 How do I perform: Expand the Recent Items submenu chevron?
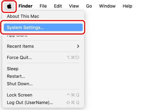click(78, 46)
